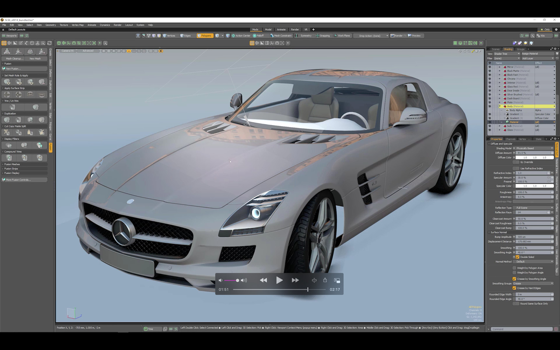Open the Add Layer dropdown
Image resolution: width=560 pixels, height=350 pixels.
tap(538, 58)
